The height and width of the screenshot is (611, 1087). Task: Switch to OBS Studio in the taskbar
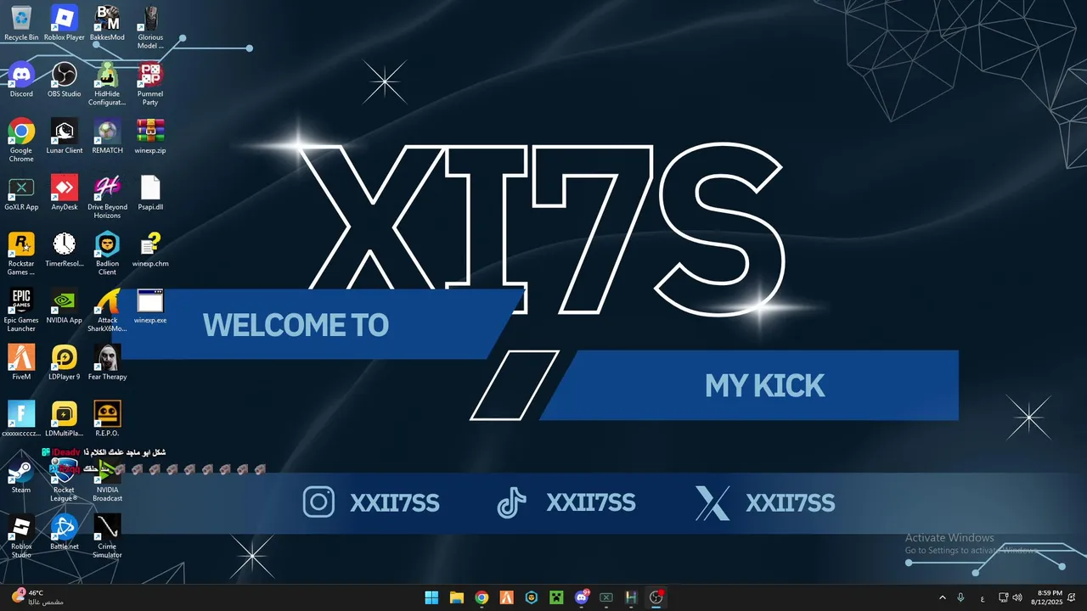[656, 597]
